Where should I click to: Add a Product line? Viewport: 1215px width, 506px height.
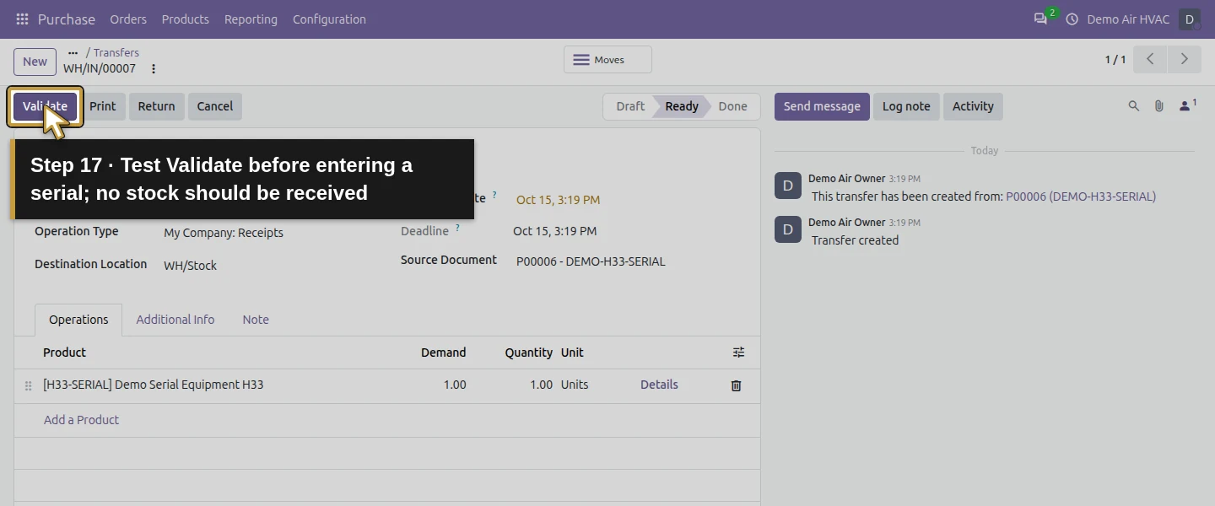tap(81, 420)
